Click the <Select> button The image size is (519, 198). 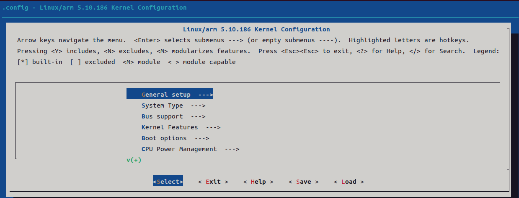[x=168, y=182]
